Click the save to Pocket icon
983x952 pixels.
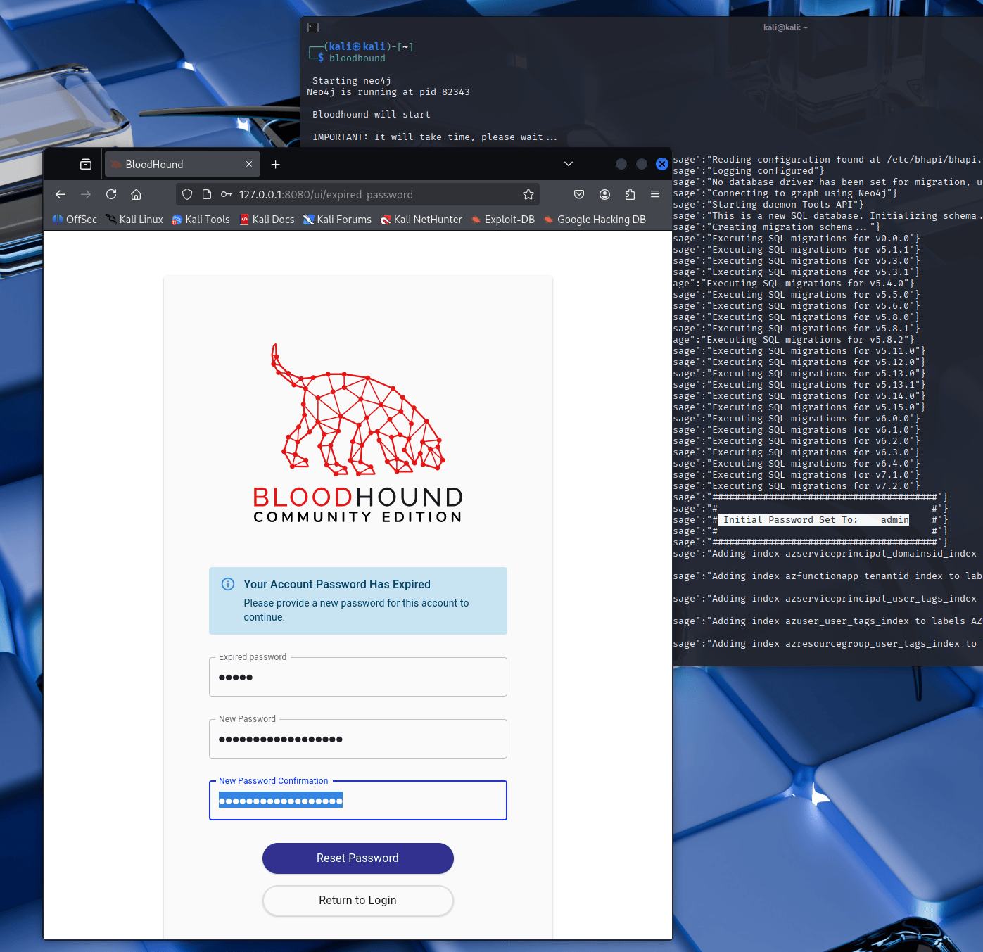(579, 195)
